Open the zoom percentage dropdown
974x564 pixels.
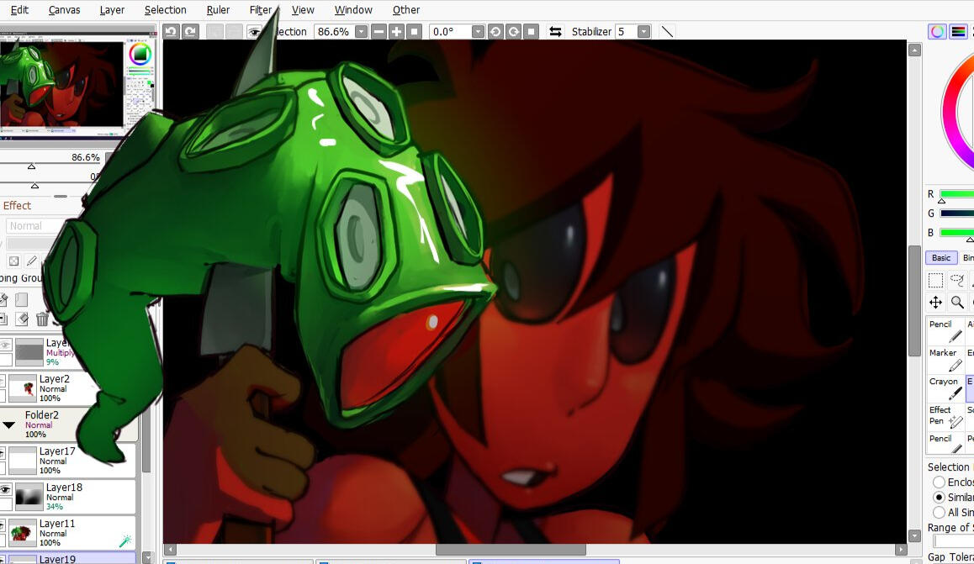pyautogui.click(x=361, y=31)
